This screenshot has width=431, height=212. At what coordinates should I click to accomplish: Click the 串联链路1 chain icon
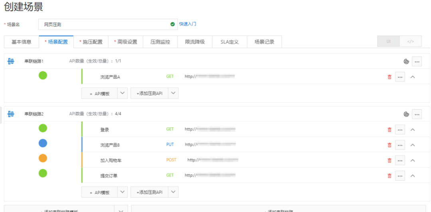click(11, 61)
